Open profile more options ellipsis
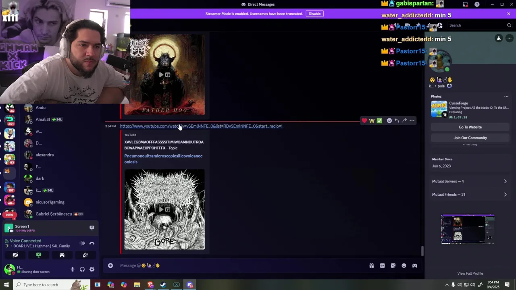 pos(510,38)
